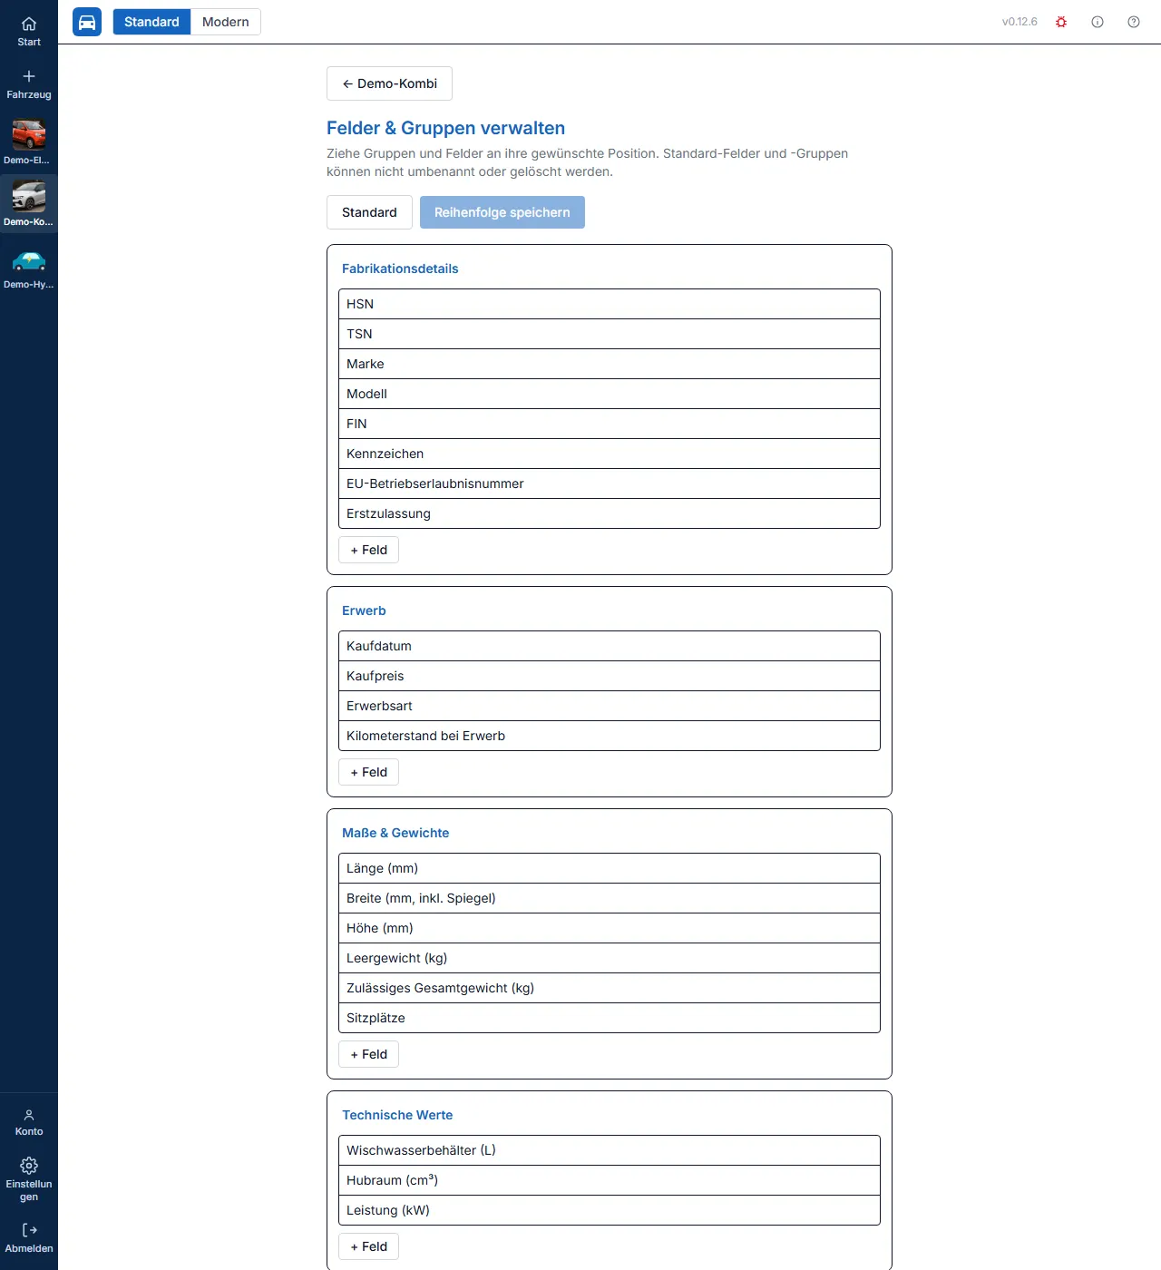1161x1270 pixels.
Task: Select the Demo-Hy... vehicle icon
Action: 29,261
